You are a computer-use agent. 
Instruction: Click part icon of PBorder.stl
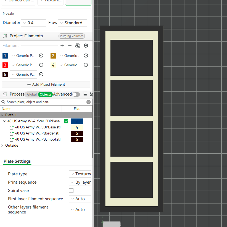(12, 133)
